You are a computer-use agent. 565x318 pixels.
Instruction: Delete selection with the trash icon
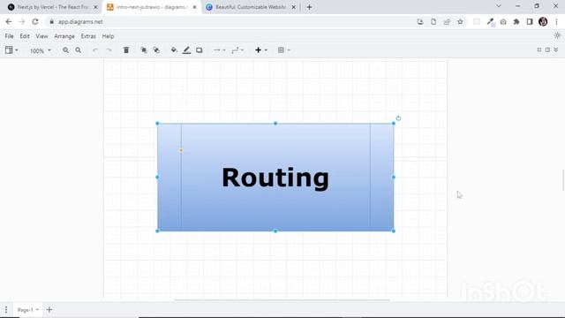click(x=126, y=50)
